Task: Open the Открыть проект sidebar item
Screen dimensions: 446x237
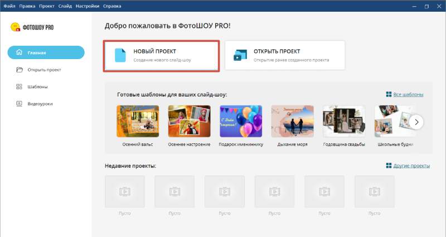Action: point(44,70)
